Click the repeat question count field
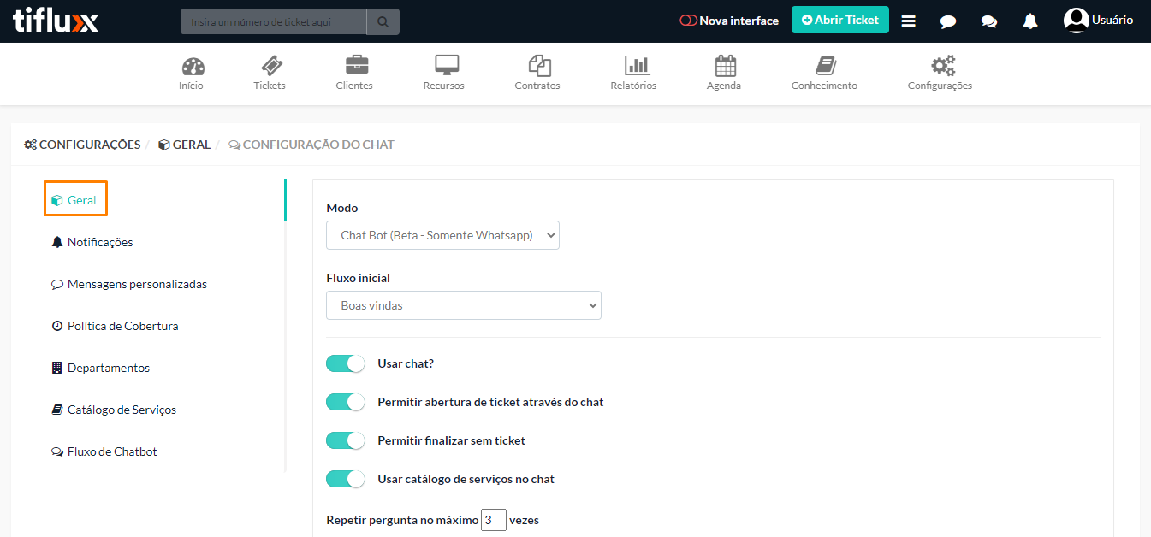The width and height of the screenshot is (1151, 537). pos(494,519)
